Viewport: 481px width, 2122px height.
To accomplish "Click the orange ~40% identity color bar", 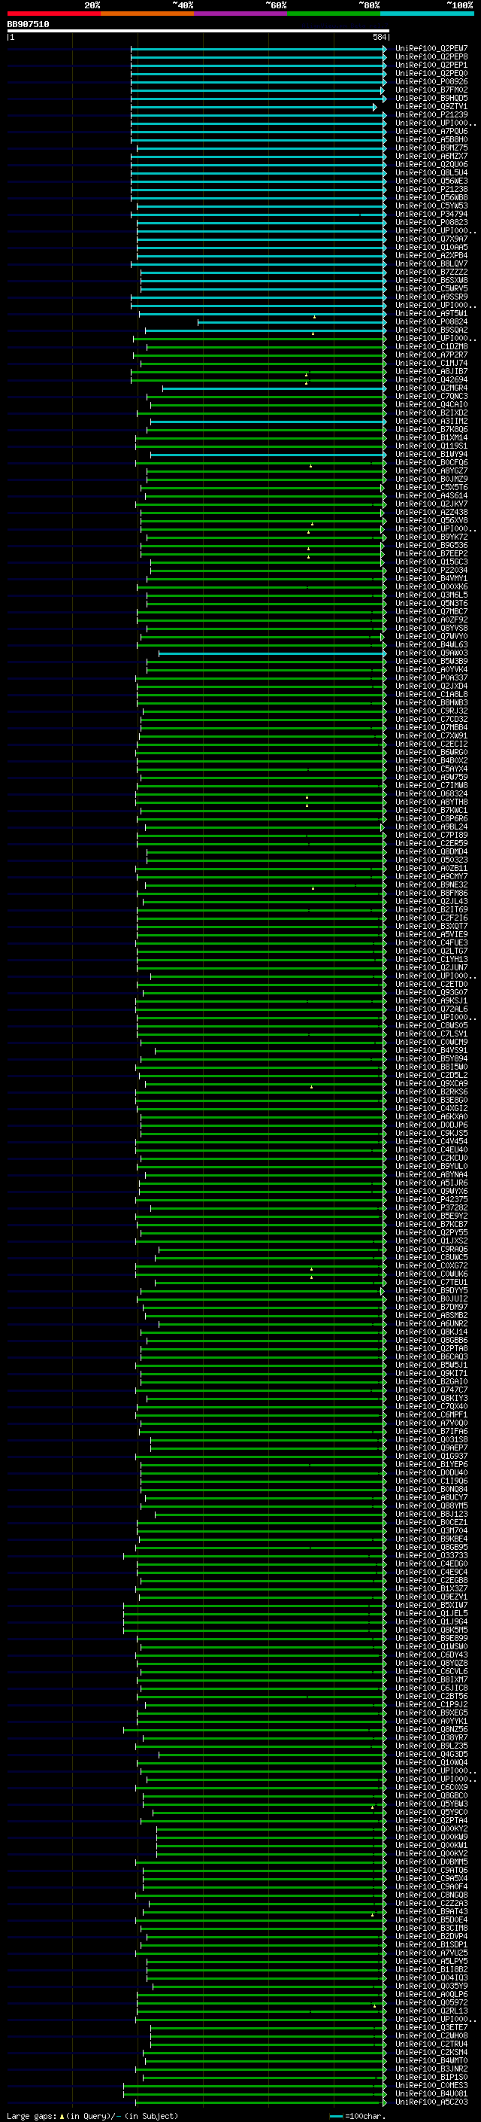I will [x=147, y=14].
